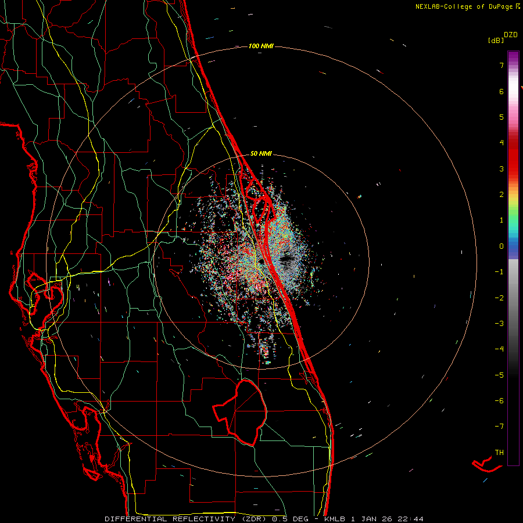523x523 pixels.
Task: Click the 4 value on color scale
Action: [501, 143]
